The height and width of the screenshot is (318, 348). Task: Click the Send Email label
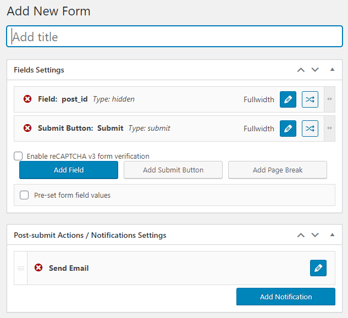point(69,268)
